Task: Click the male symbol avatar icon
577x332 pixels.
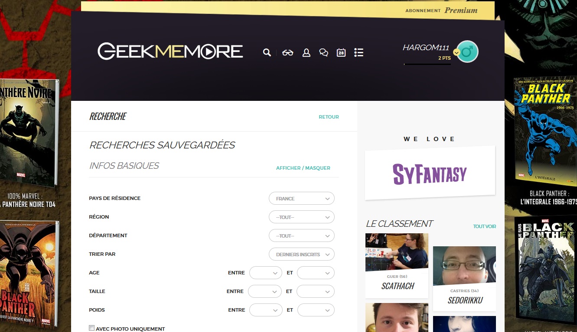Action: point(467,52)
